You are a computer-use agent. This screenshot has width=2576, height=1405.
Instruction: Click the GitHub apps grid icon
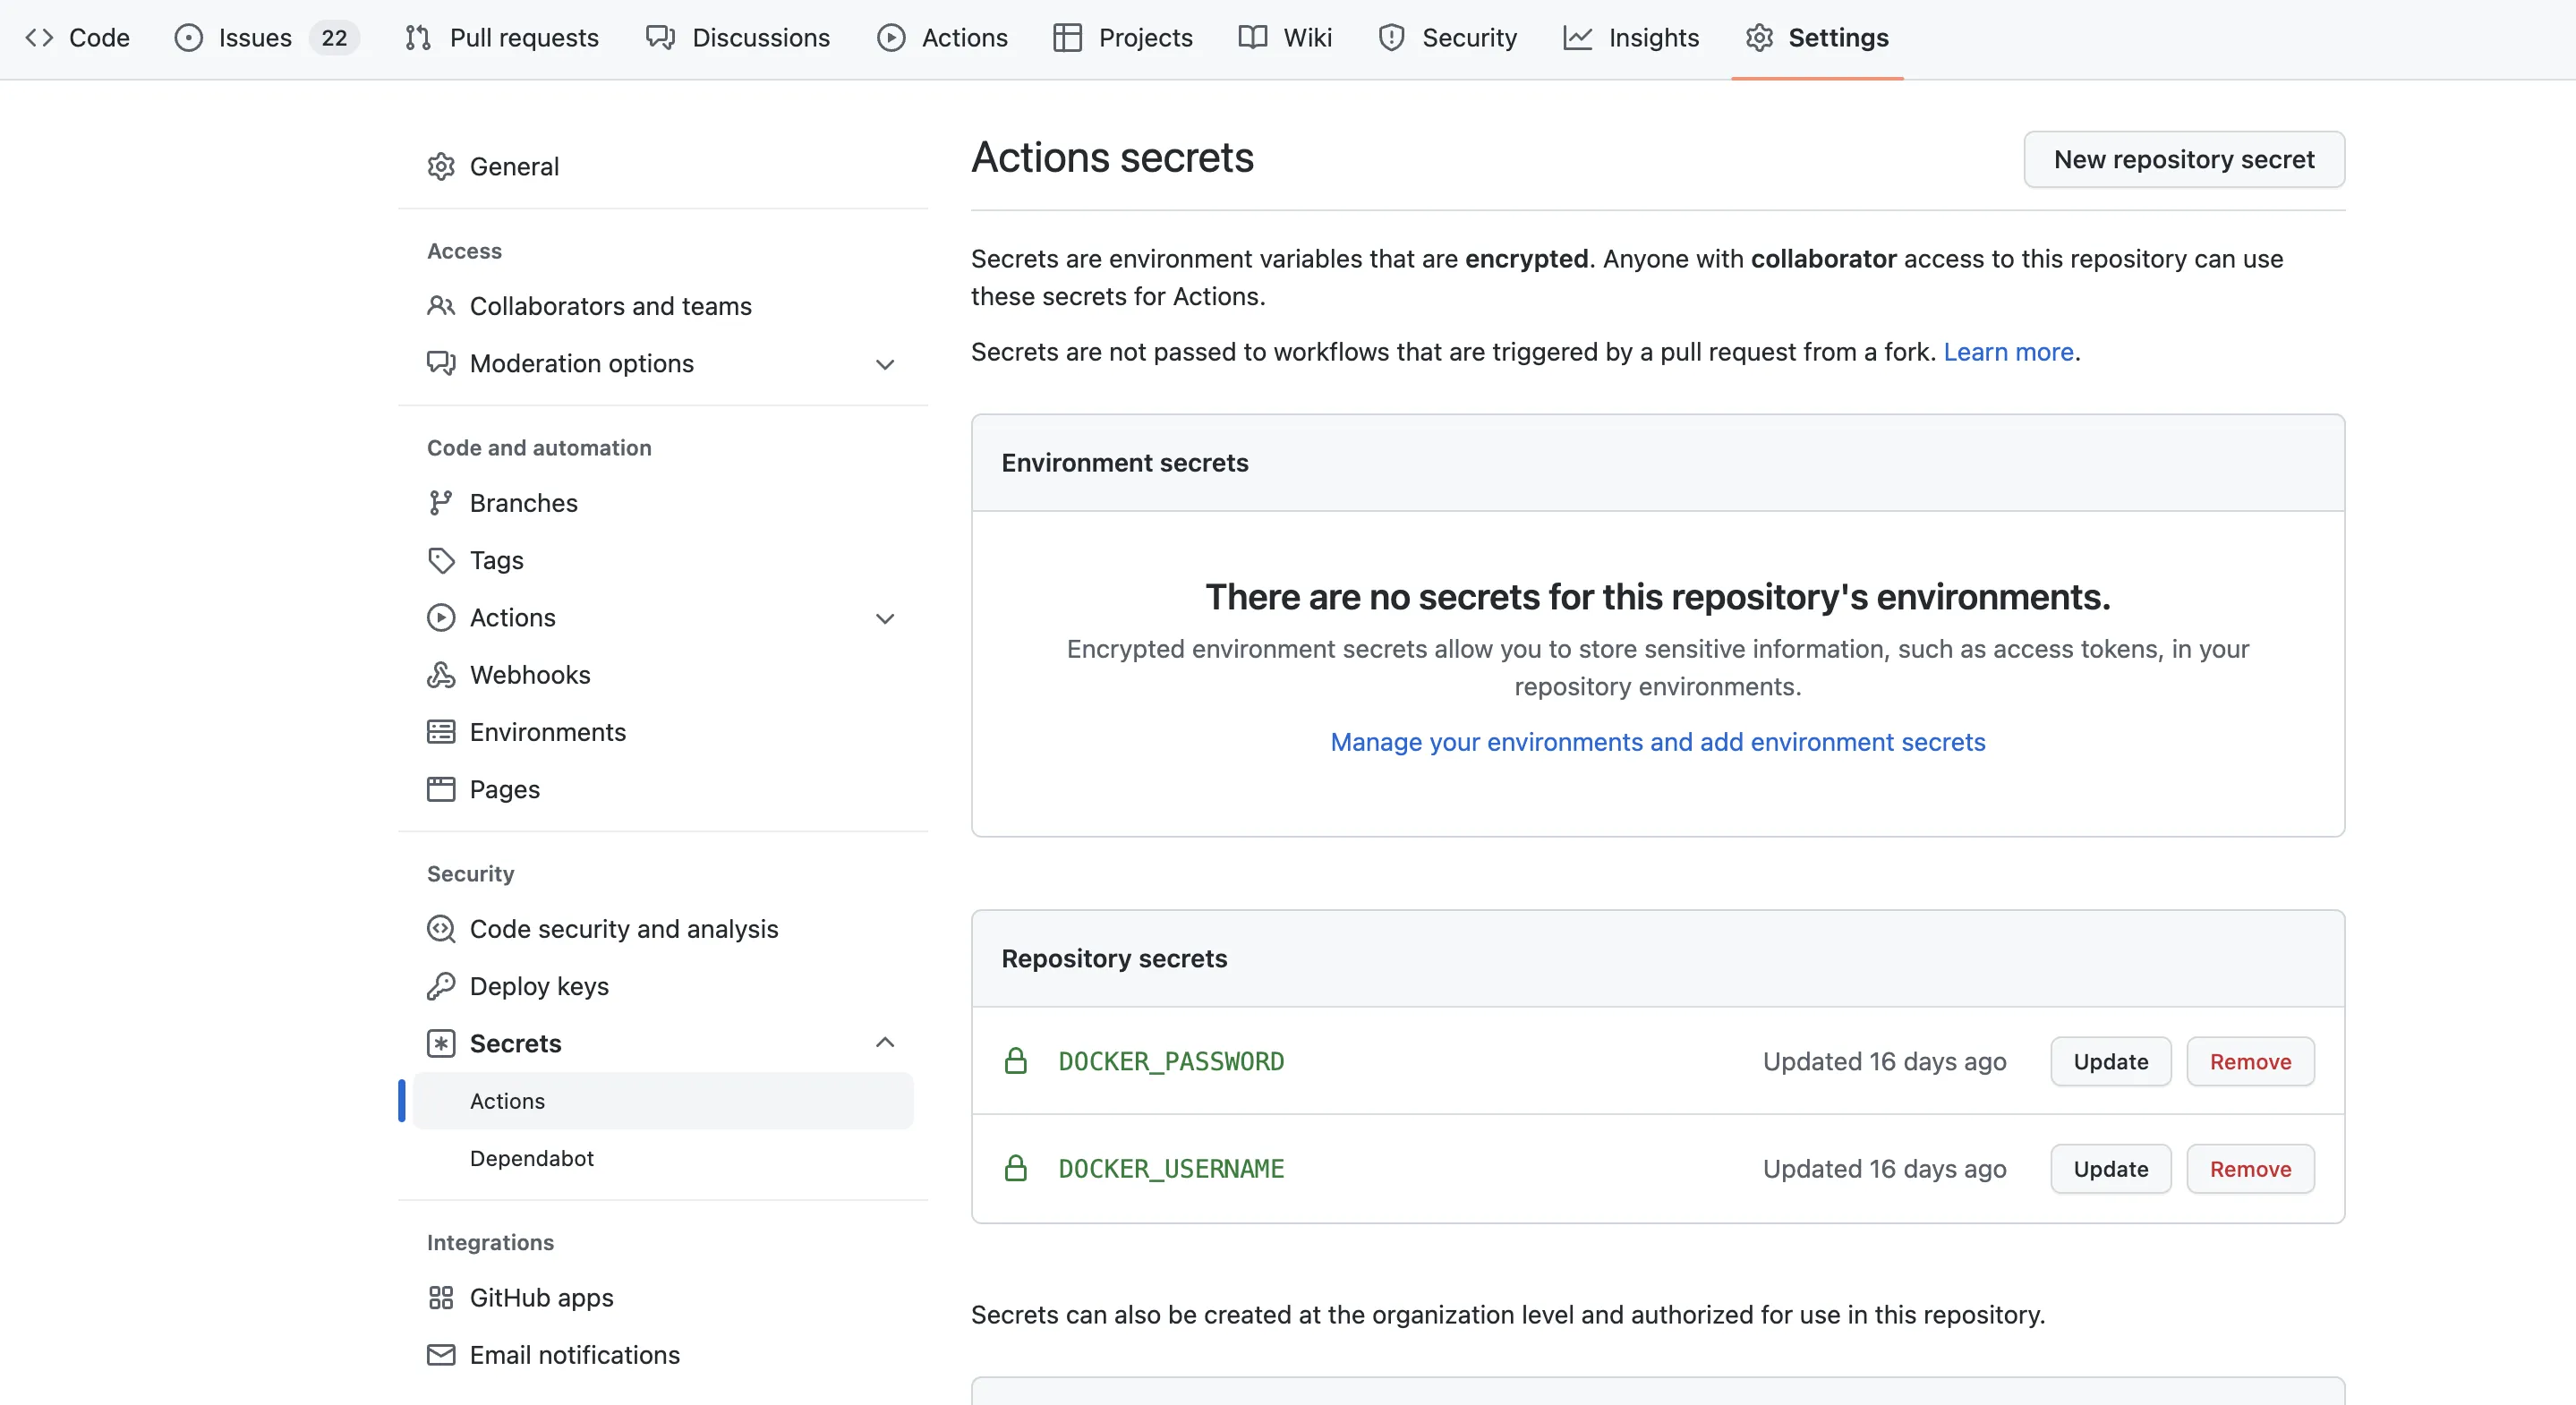[440, 1298]
